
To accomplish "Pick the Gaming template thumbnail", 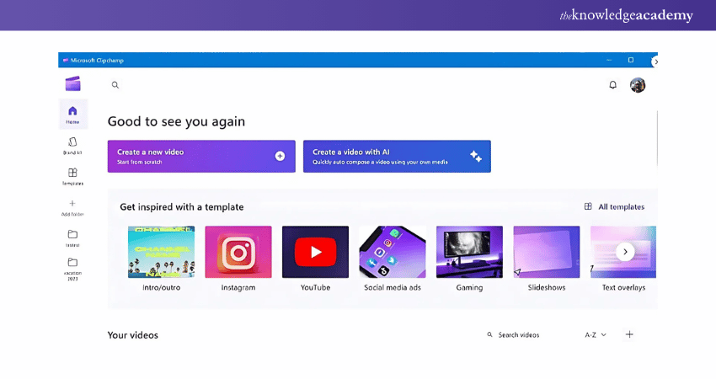I will click(x=469, y=252).
